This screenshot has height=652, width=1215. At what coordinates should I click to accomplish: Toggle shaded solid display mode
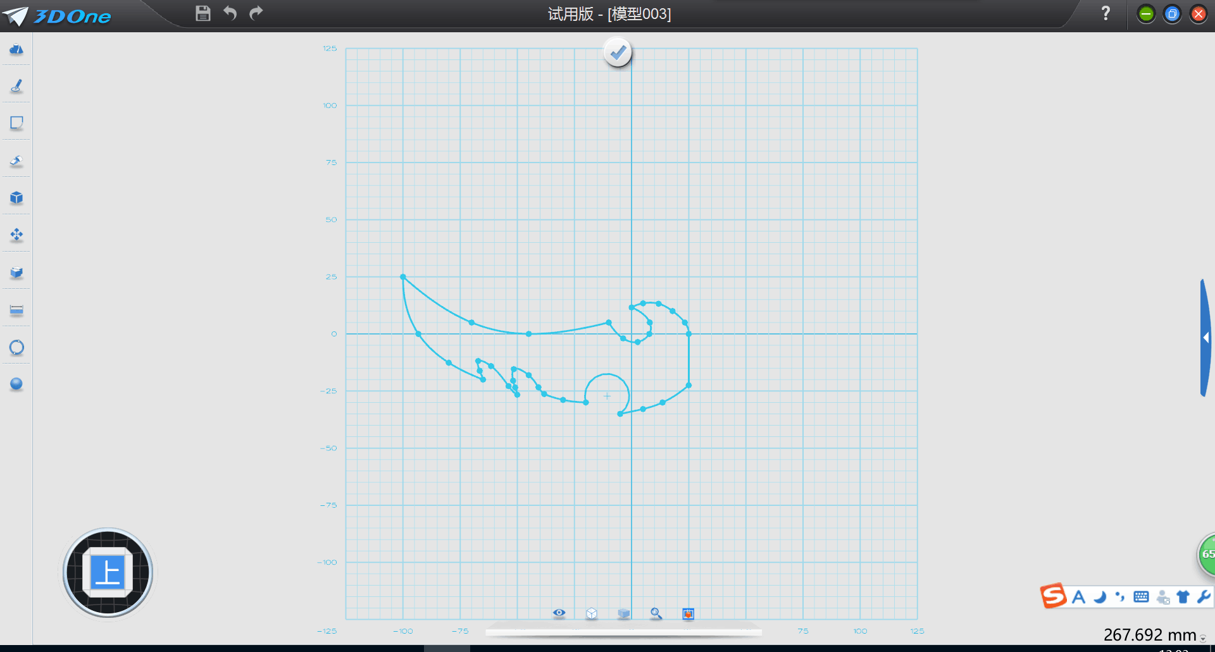(x=624, y=613)
